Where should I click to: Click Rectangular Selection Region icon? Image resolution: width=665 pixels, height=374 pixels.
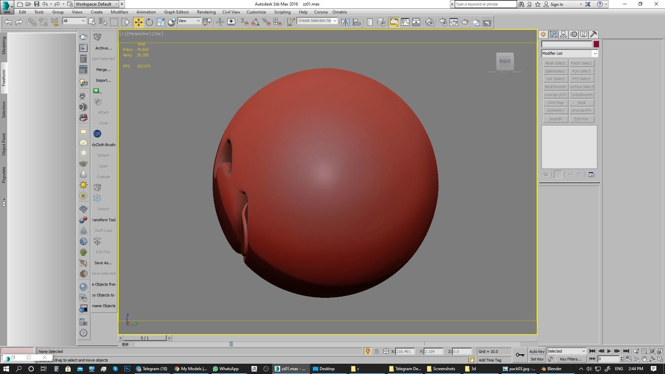[x=114, y=22]
